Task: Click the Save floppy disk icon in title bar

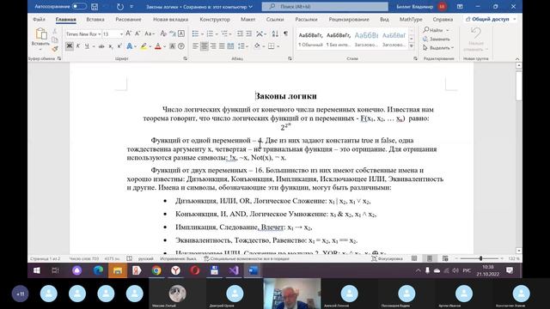Action: tap(95, 6)
